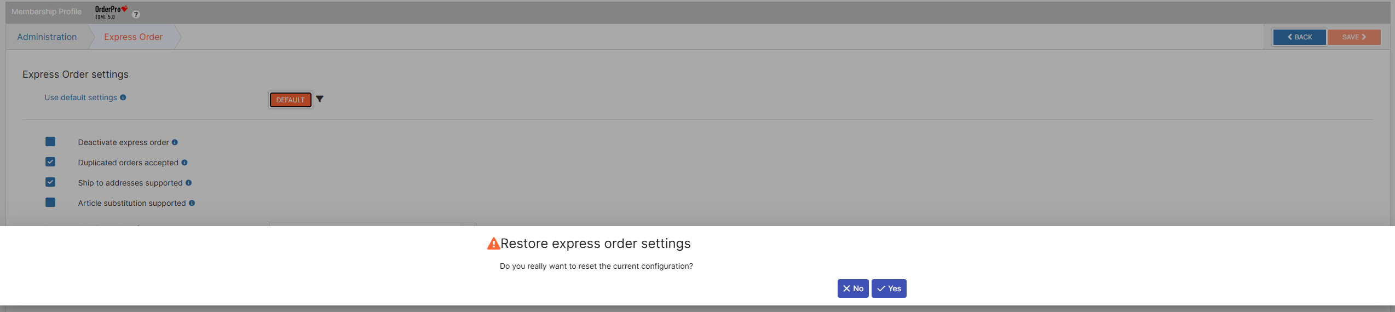
Task: Cancel reset with the No button
Action: (x=852, y=288)
